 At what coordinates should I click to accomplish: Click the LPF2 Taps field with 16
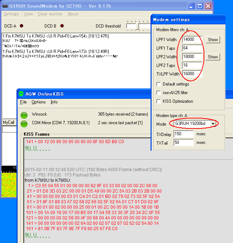point(192,65)
